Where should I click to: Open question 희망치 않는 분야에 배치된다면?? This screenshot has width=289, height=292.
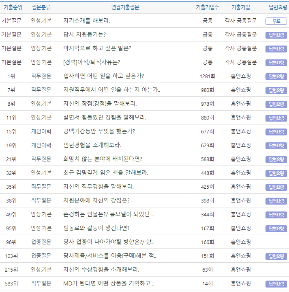tap(103, 159)
